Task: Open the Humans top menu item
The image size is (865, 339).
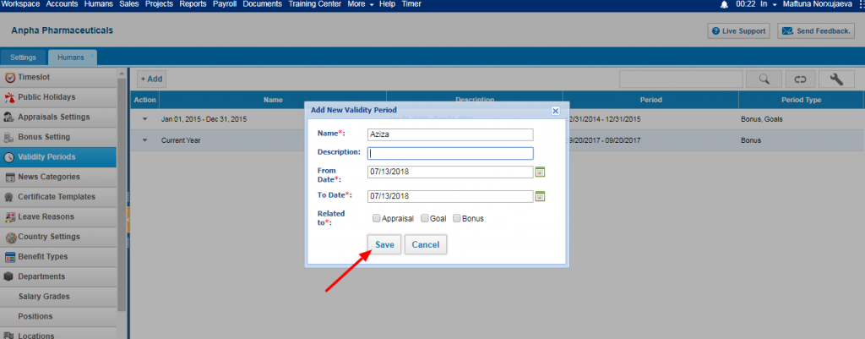Action: coord(98,4)
